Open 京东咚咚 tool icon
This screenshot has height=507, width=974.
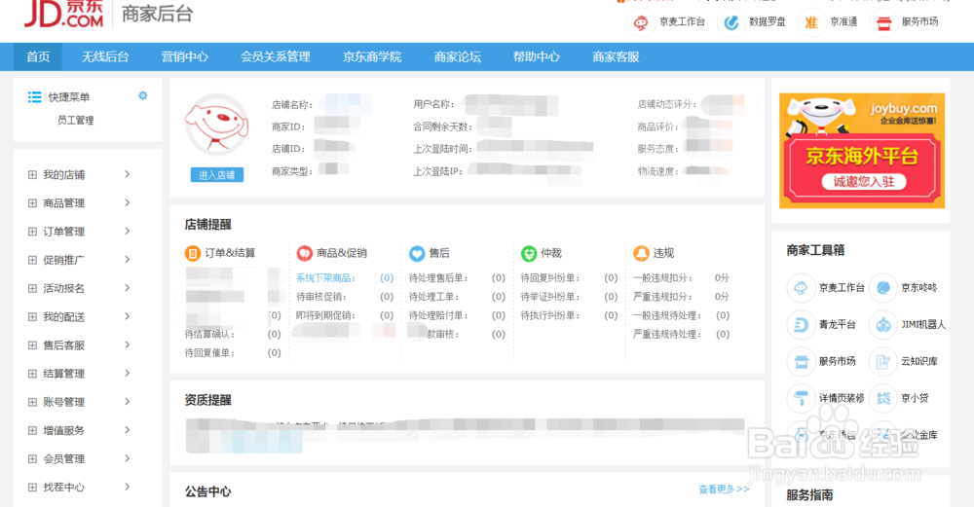click(x=883, y=288)
